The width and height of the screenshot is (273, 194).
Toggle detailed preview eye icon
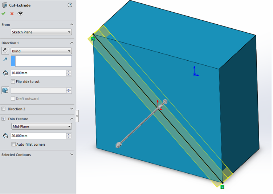(20, 13)
